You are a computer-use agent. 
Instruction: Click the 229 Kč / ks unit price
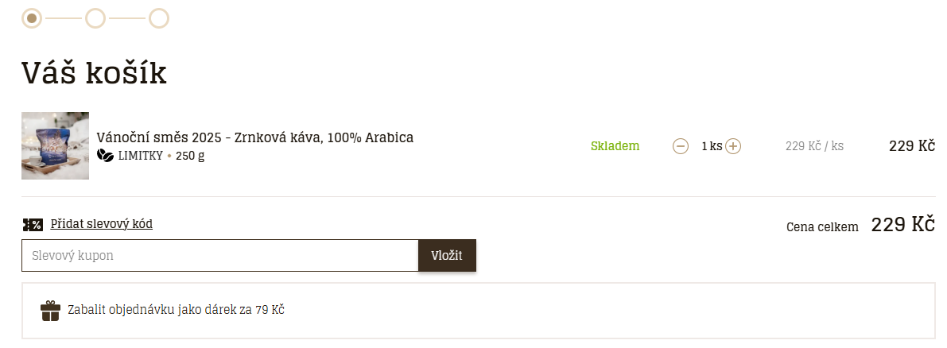point(814,146)
